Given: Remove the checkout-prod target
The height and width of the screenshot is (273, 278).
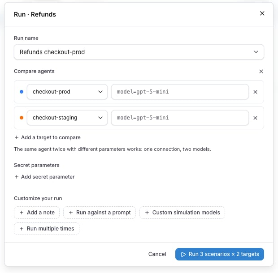Looking at the screenshot, I should pos(255,92).
